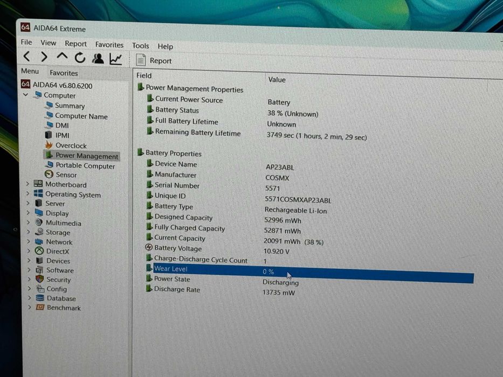Click the Security shield icon

[40, 279]
